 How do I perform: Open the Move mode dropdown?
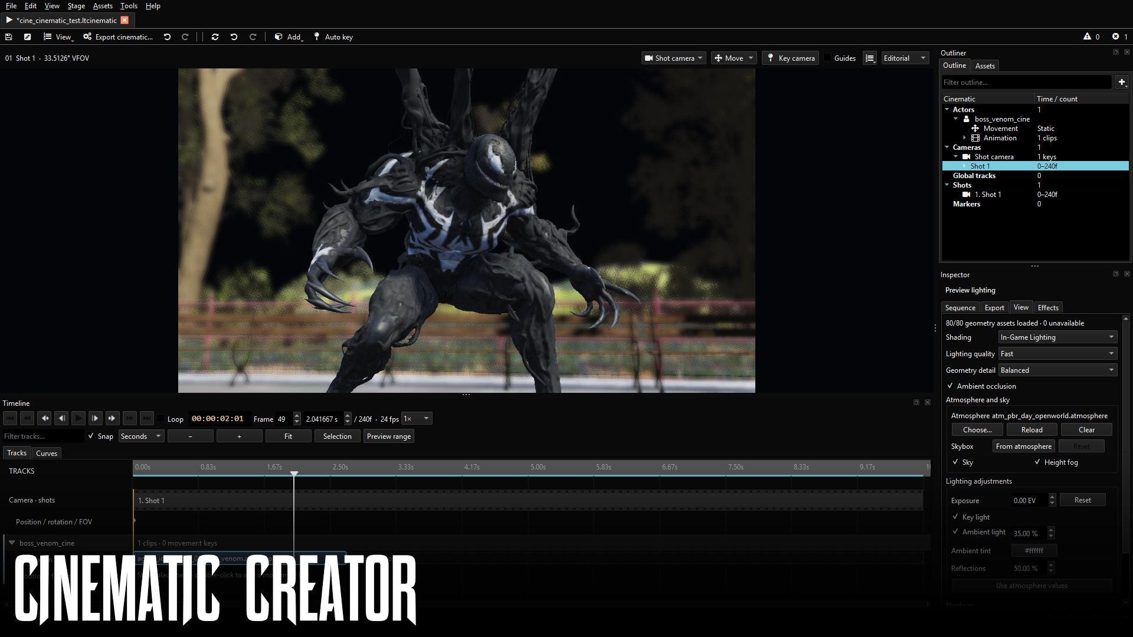[x=734, y=58]
